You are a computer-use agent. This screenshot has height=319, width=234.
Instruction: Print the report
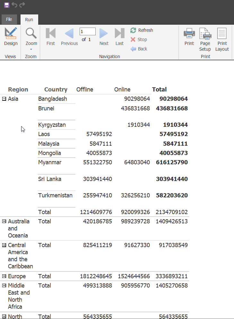(189, 37)
